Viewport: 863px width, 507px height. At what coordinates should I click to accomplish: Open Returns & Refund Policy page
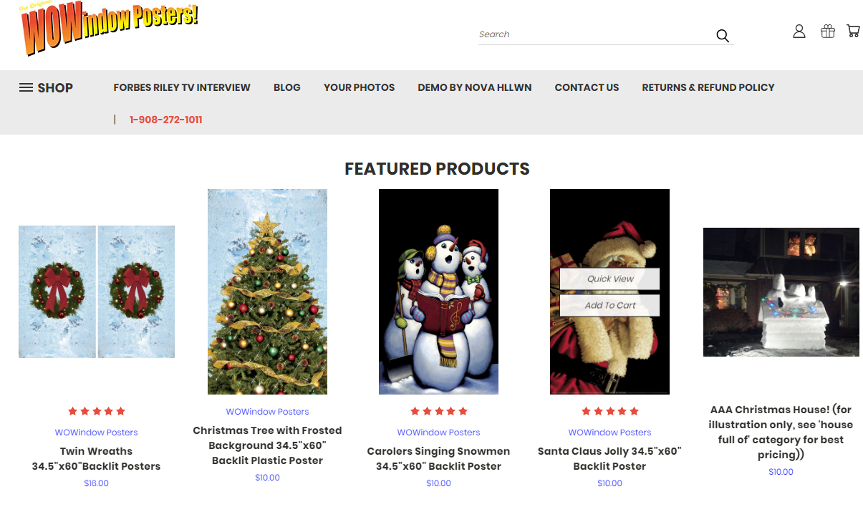pos(708,87)
